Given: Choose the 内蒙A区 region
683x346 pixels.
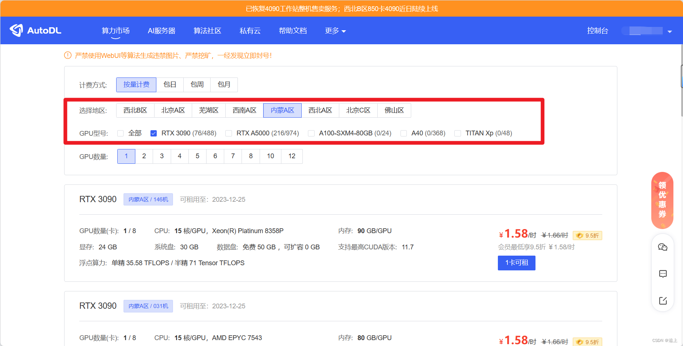Looking at the screenshot, I should point(282,110).
